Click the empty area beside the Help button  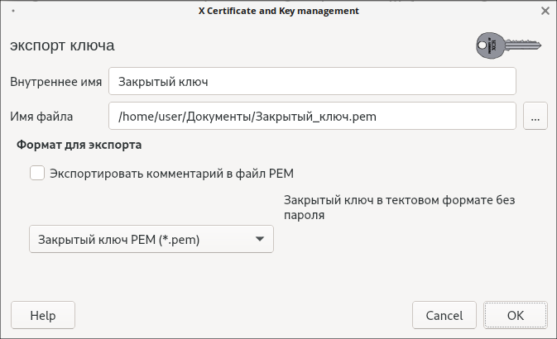[240, 315]
